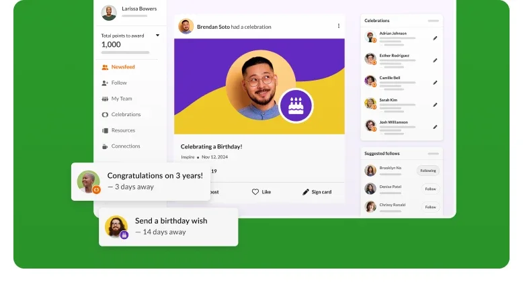Screen dimensions: 523x282
Task: Open Resources in sidebar
Action: [122, 130]
